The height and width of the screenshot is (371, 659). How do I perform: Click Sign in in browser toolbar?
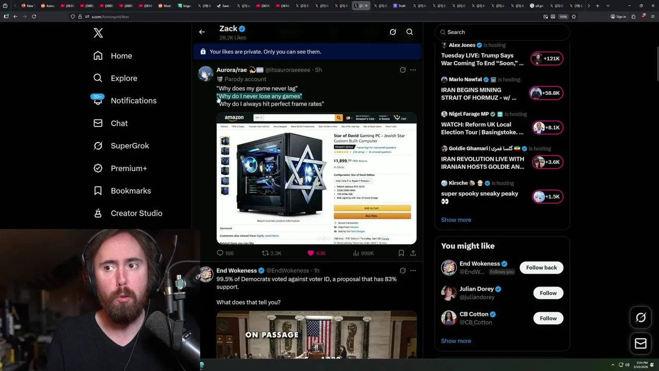coord(618,16)
